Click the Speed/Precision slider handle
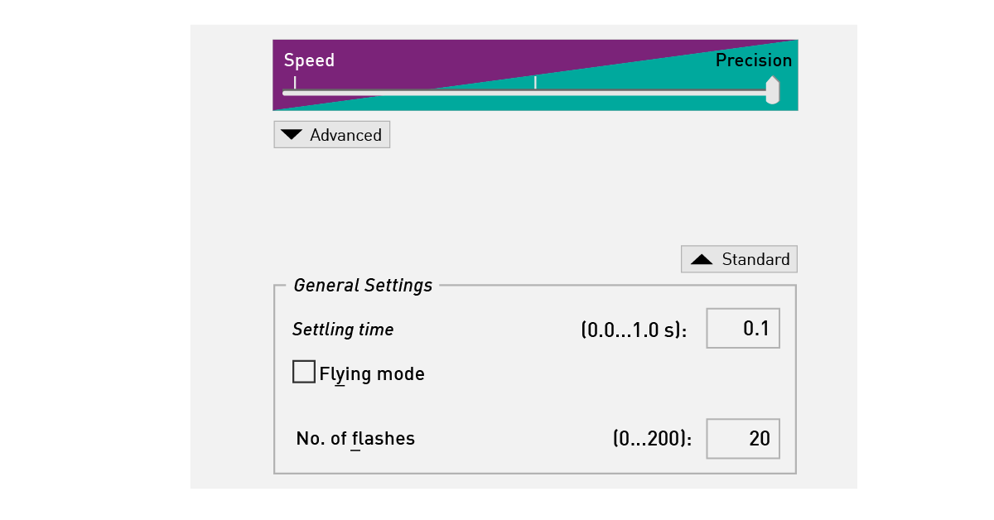The width and height of the screenshot is (994, 520). 772,90
